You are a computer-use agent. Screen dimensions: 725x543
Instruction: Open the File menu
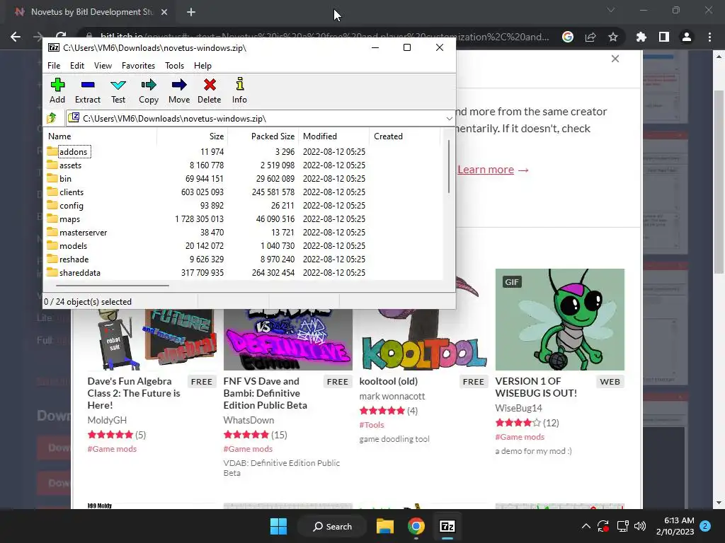pos(54,66)
